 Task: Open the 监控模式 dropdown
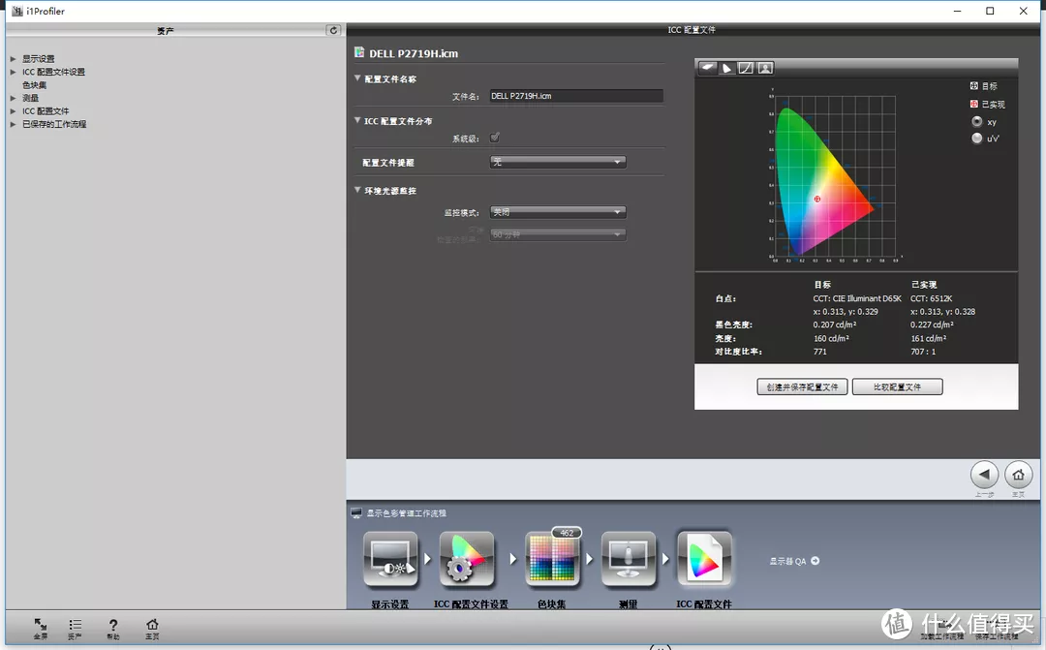(558, 212)
